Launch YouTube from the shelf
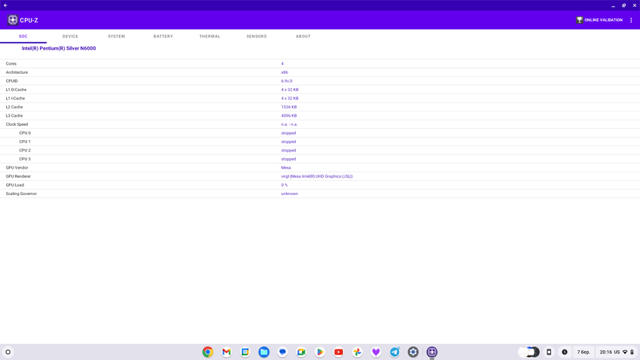Viewport: 640px width, 360px height. (339, 352)
